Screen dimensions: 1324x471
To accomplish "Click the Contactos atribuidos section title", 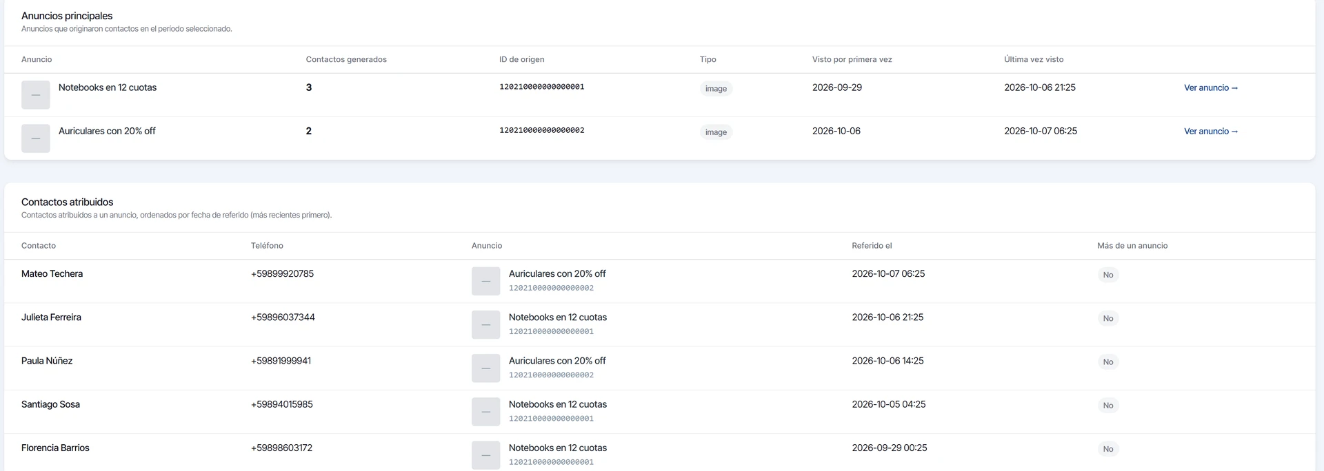I will pyautogui.click(x=68, y=202).
